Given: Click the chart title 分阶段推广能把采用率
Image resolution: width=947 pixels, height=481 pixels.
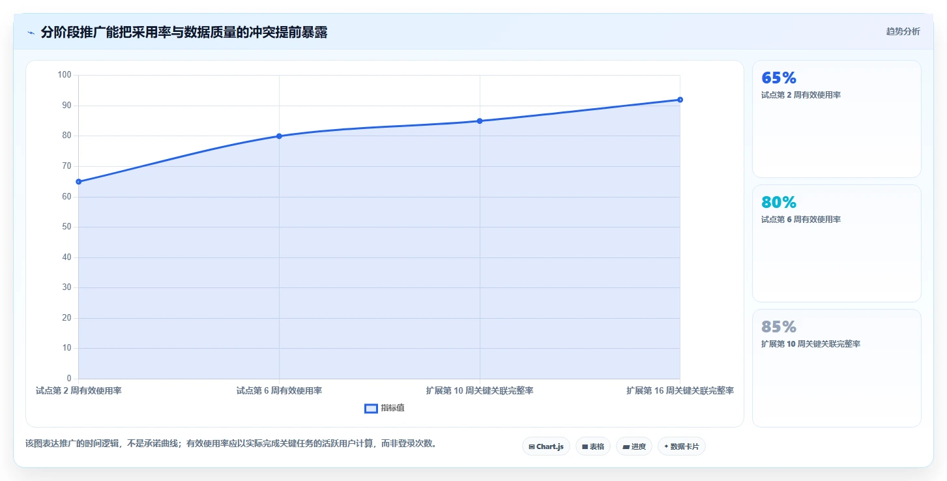Looking at the screenshot, I should [x=184, y=33].
